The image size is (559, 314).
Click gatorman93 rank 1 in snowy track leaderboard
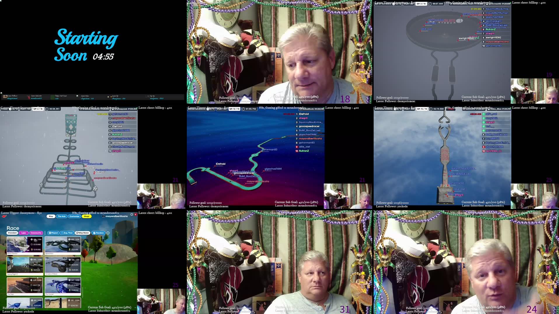pos(120,114)
